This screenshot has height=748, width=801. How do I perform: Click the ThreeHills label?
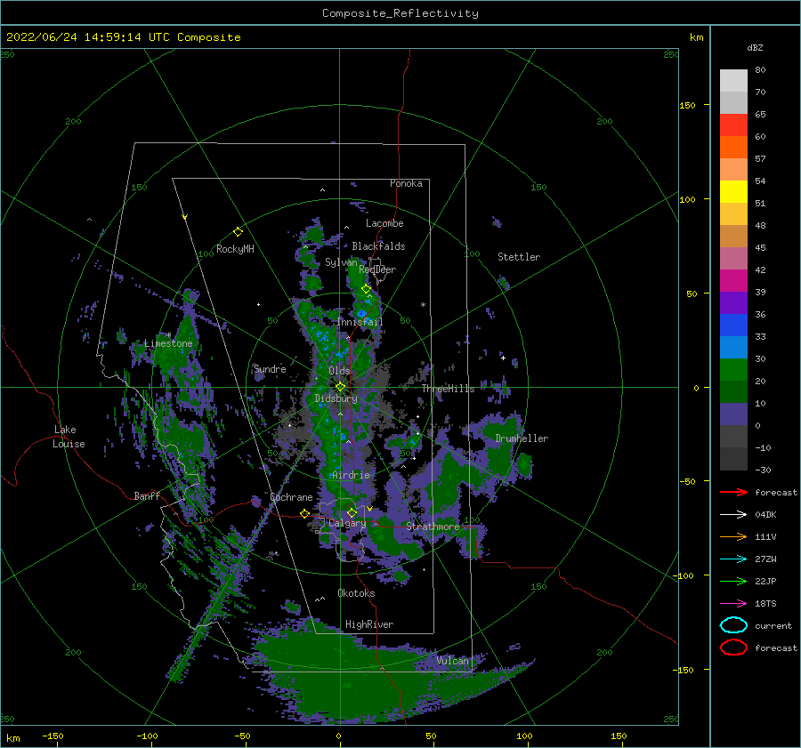(x=448, y=389)
